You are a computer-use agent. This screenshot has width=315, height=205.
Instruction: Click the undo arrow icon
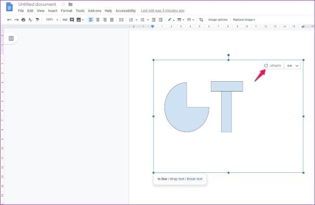9,20
